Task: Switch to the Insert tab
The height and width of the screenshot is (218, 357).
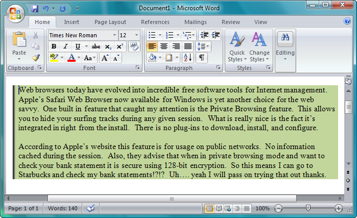Action: 72,22
